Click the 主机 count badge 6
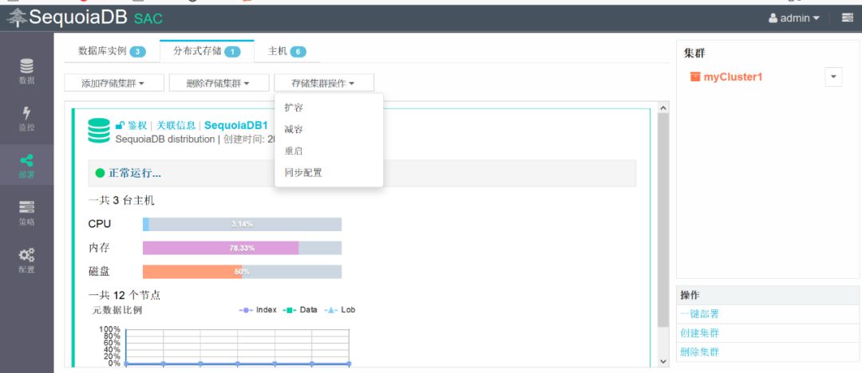Image resolution: width=862 pixels, height=373 pixels. (298, 52)
